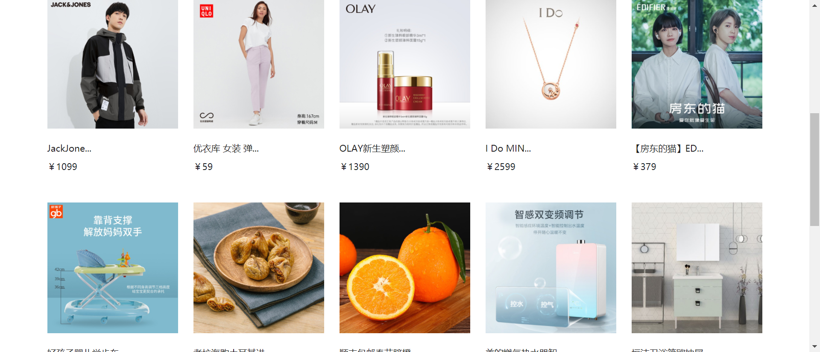Click the vertical scrollbar thumb
This screenshot has height=352, width=820.
pyautogui.click(x=814, y=169)
